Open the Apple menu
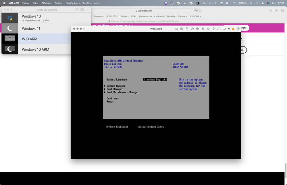The width and height of the screenshot is (287, 185). coord(4,3)
